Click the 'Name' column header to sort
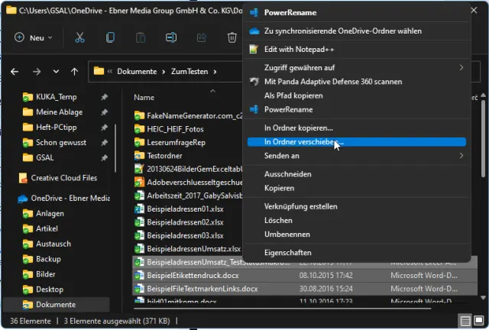Image resolution: width=489 pixels, height=330 pixels. 144,97
